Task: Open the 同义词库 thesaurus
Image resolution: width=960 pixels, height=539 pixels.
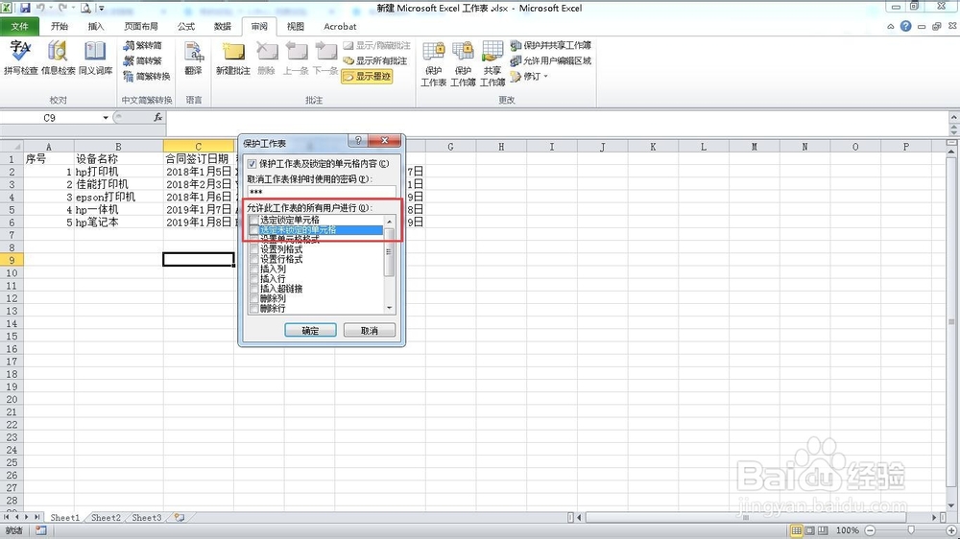Action: click(95, 58)
